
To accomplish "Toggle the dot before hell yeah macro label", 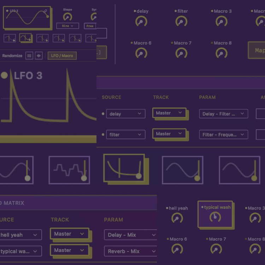I will click(167, 208).
